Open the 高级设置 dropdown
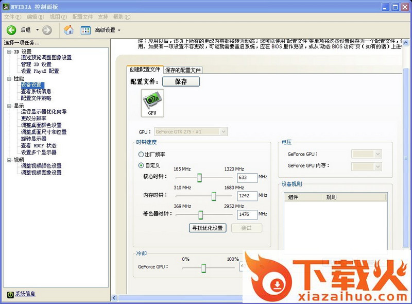412x304 pixels. (119, 30)
